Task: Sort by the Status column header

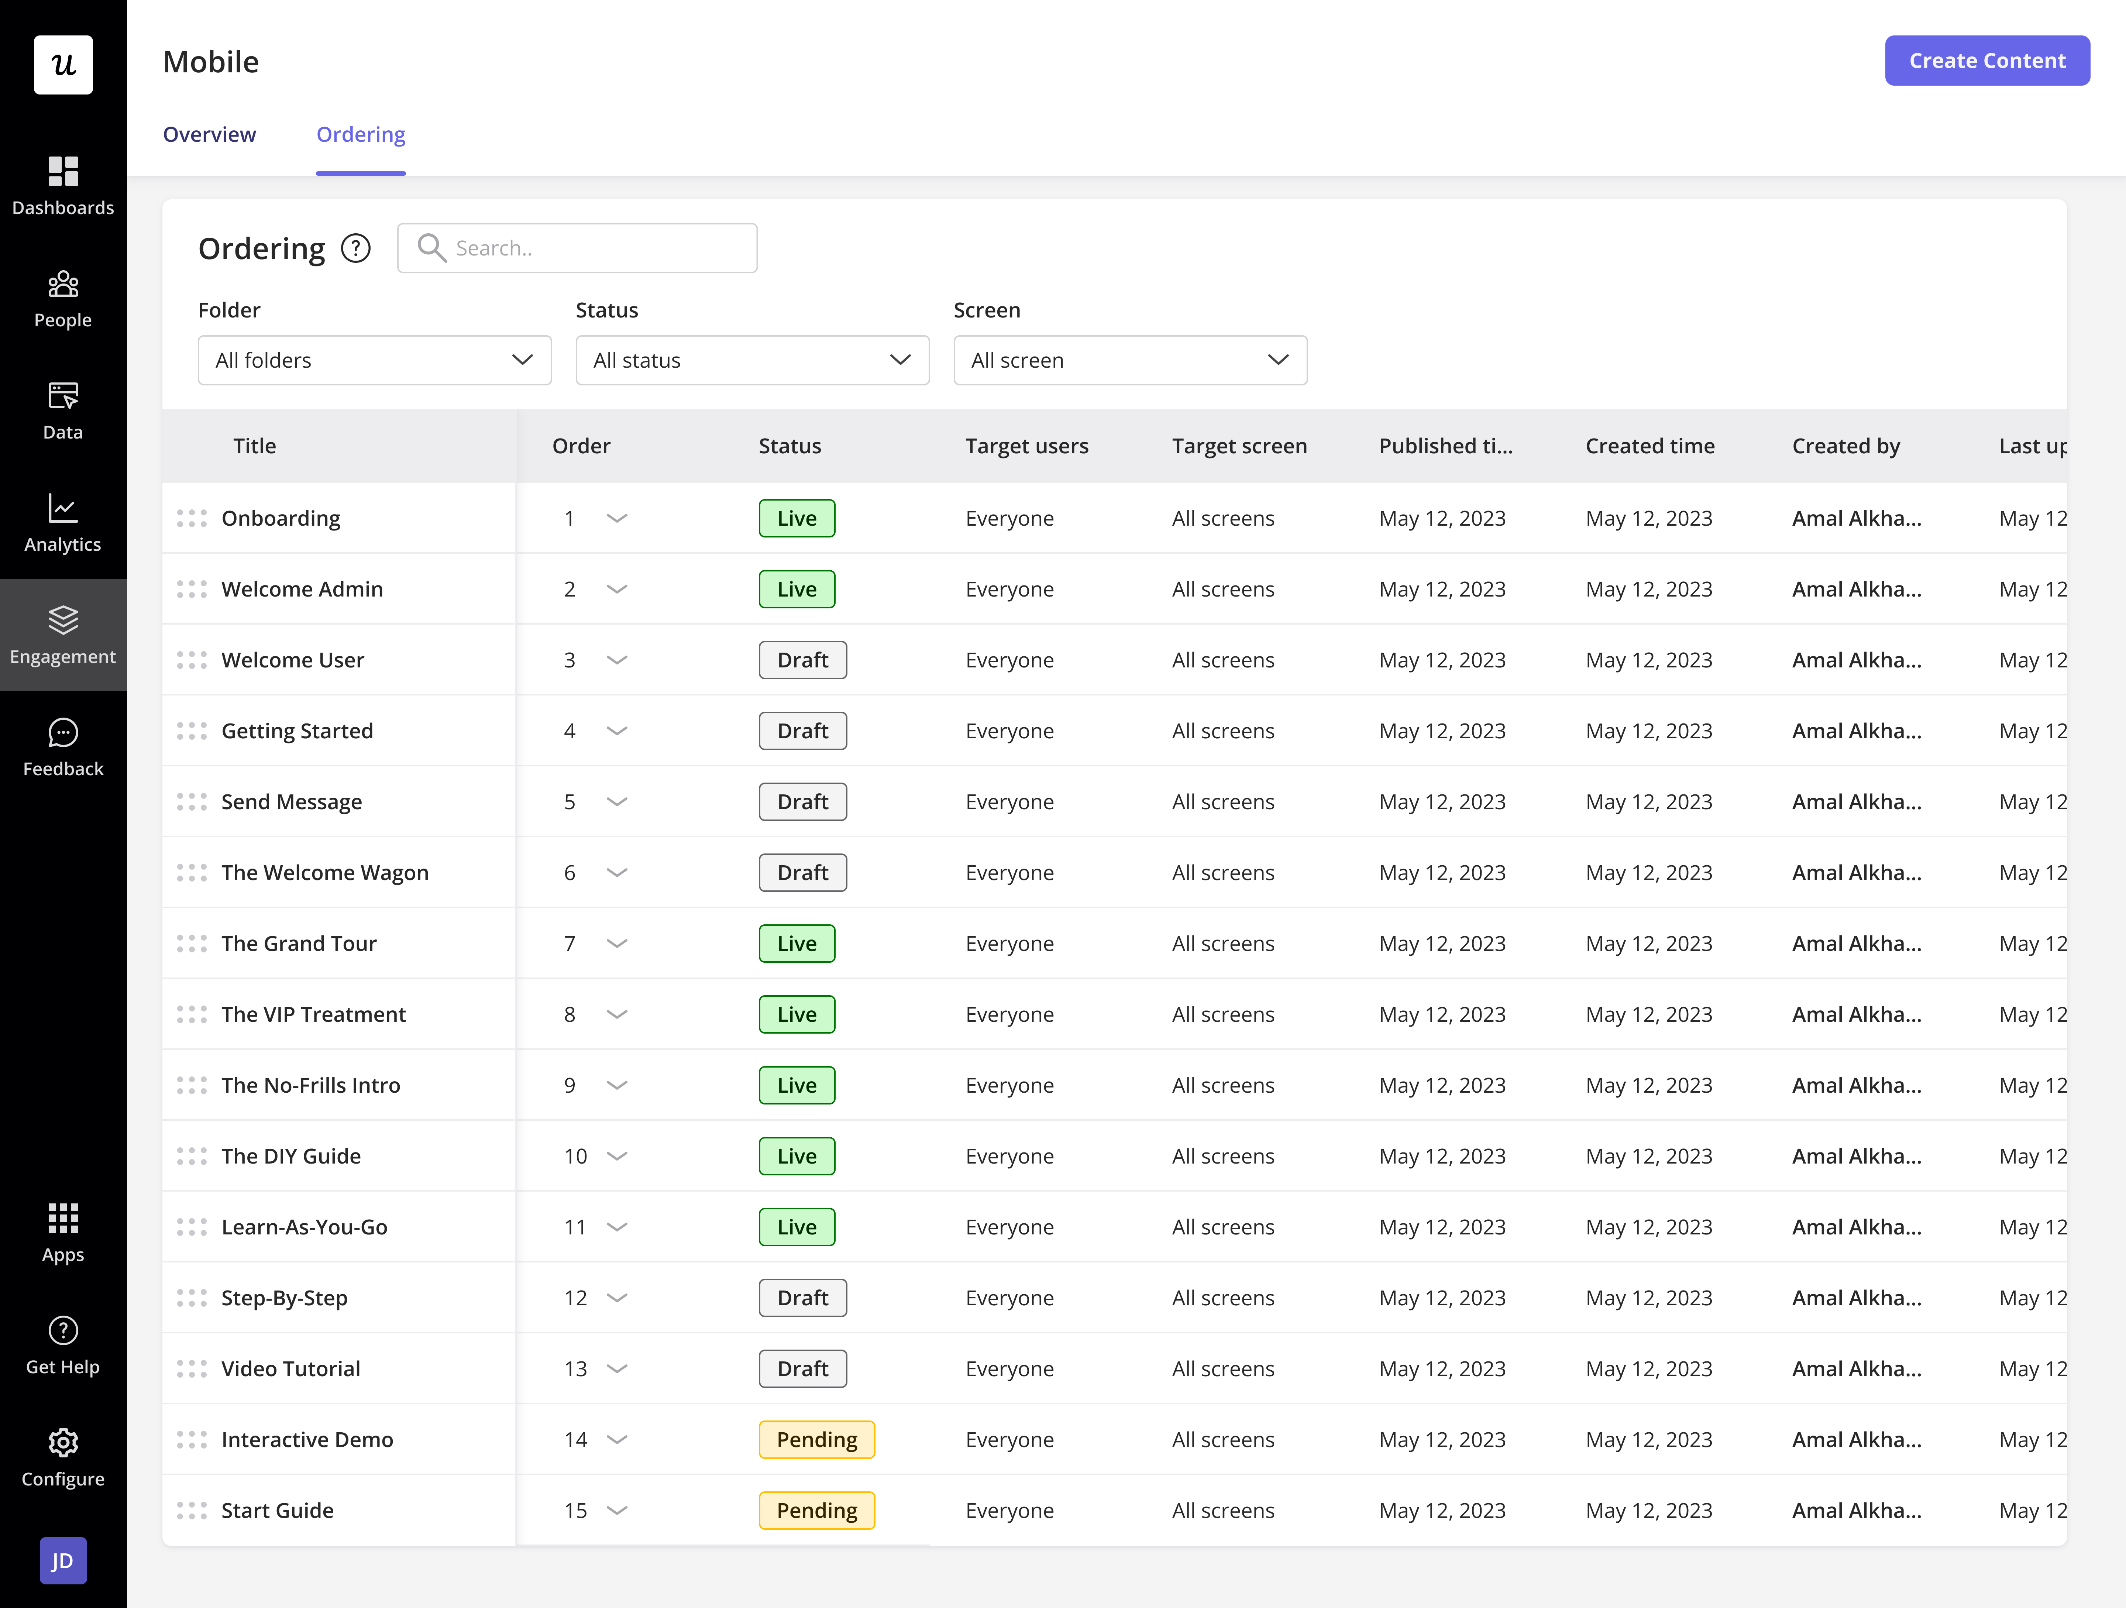Action: [x=790, y=446]
